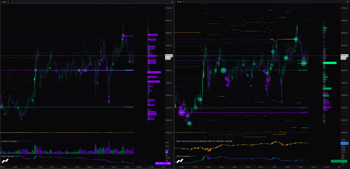Select the 141 green bubble in Perps
Viewport: 350px width, 169px height.
pyautogui.click(x=286, y=58)
